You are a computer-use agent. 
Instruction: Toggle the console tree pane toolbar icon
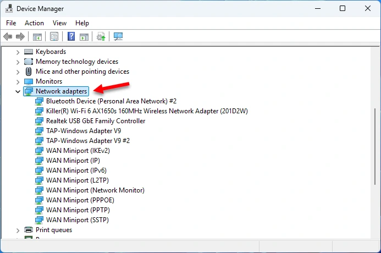(37, 37)
